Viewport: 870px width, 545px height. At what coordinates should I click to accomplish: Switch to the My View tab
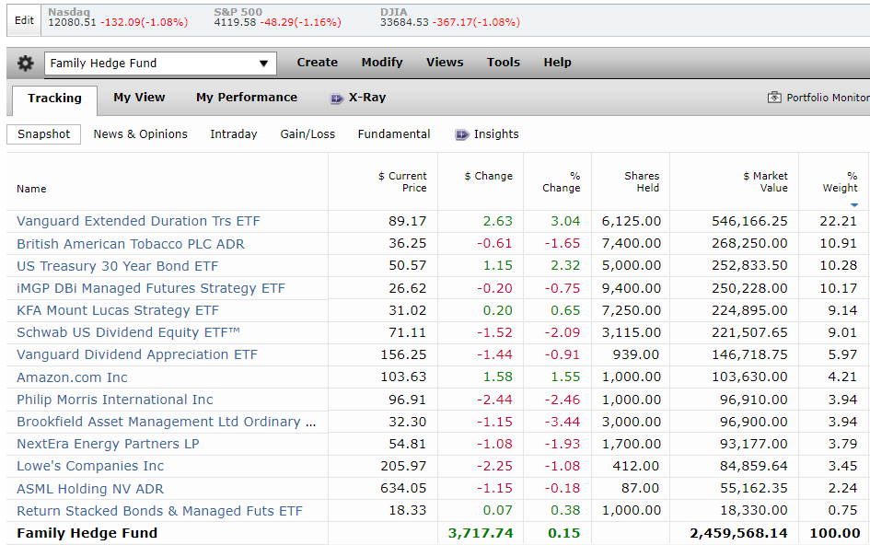click(x=139, y=97)
